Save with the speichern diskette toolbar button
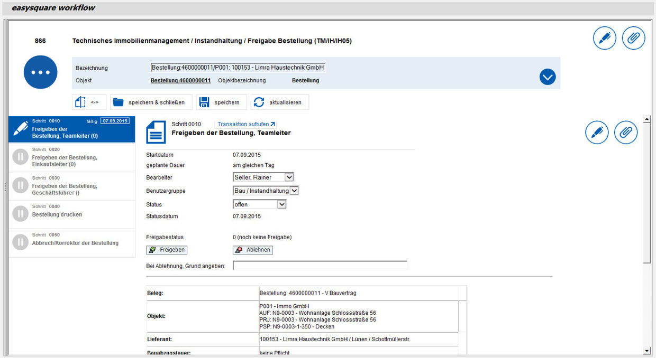Viewport: 656px width, 358px height. 221,101
